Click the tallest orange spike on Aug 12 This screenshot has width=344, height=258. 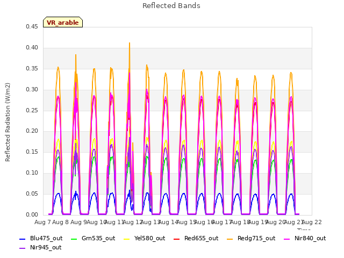130,44
